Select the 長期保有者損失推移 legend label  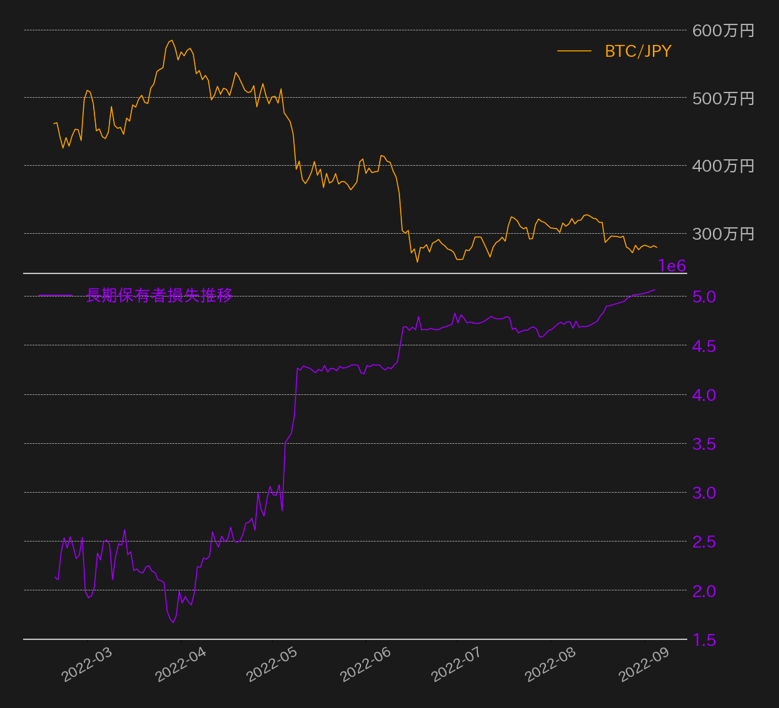(x=159, y=295)
